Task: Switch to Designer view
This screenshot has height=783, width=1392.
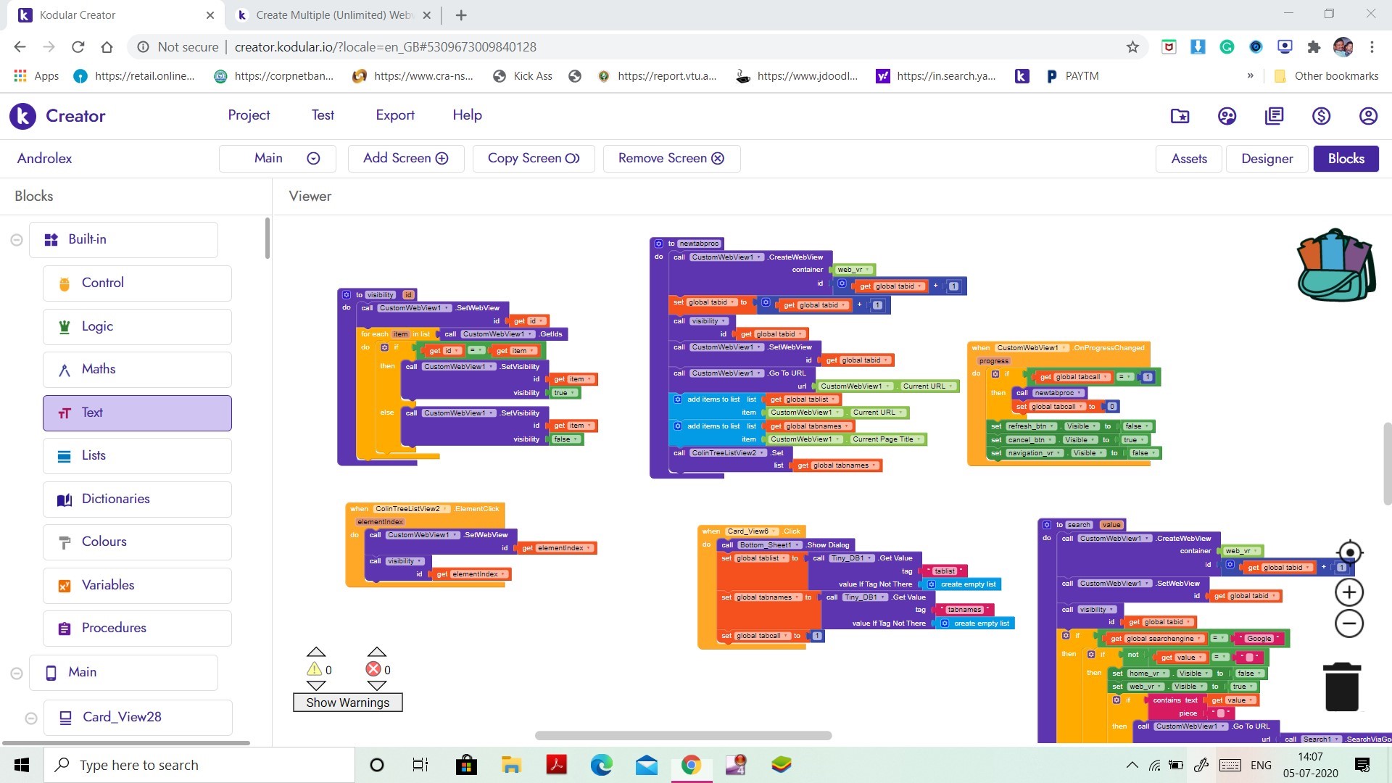Action: (1267, 159)
